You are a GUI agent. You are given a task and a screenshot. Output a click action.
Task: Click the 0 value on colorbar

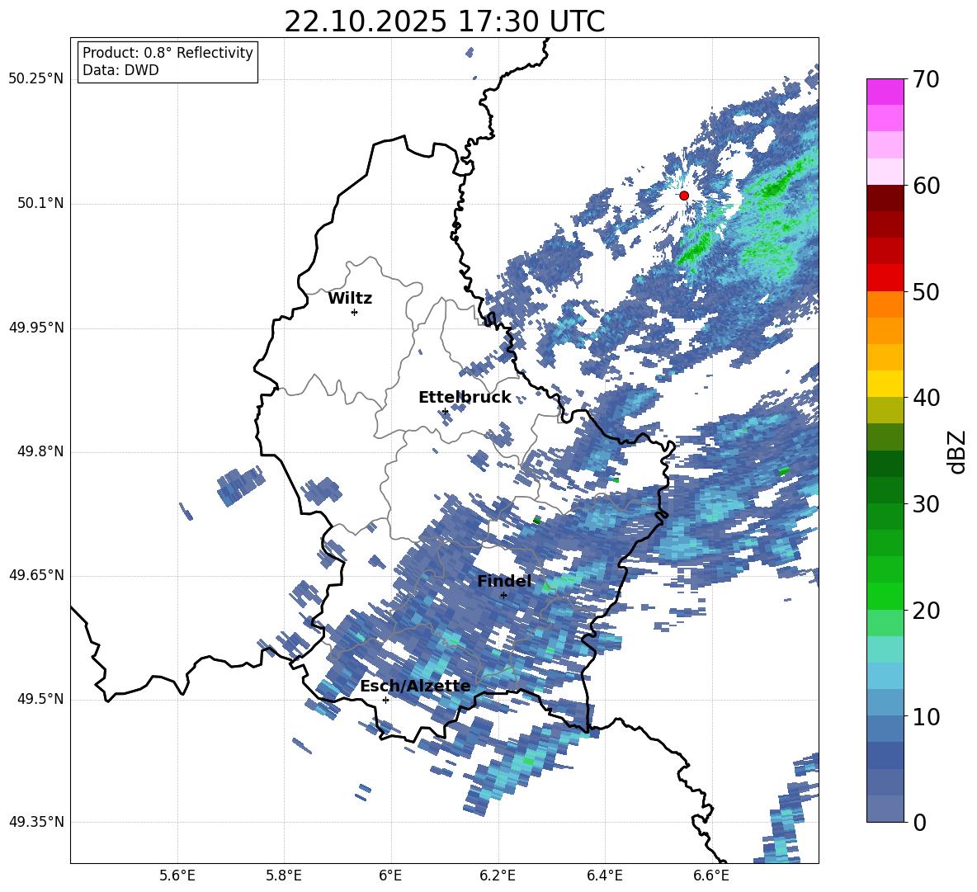[x=919, y=822]
